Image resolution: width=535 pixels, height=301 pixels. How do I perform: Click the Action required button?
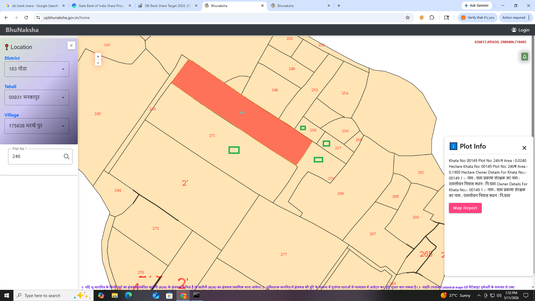click(516, 18)
